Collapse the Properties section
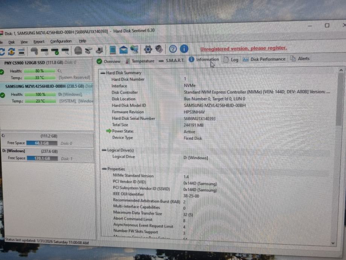This screenshot has width=346, height=260. 104,169
